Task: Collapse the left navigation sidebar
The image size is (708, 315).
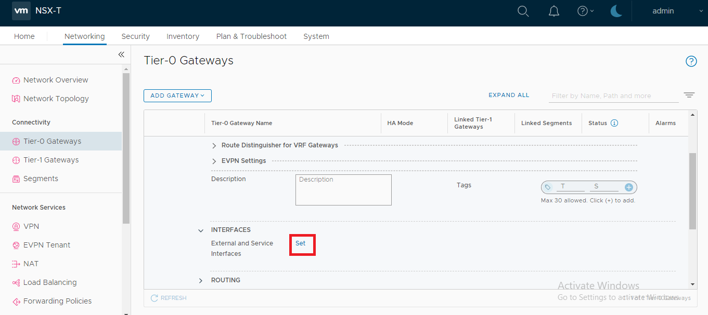Action: pos(121,54)
